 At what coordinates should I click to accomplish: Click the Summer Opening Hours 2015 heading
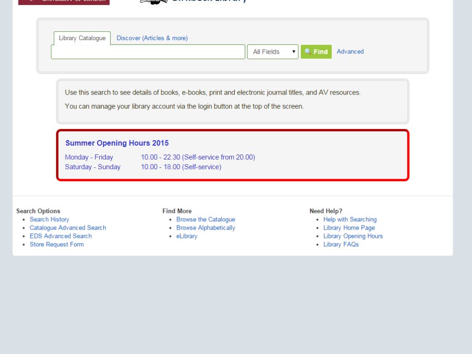[117, 143]
